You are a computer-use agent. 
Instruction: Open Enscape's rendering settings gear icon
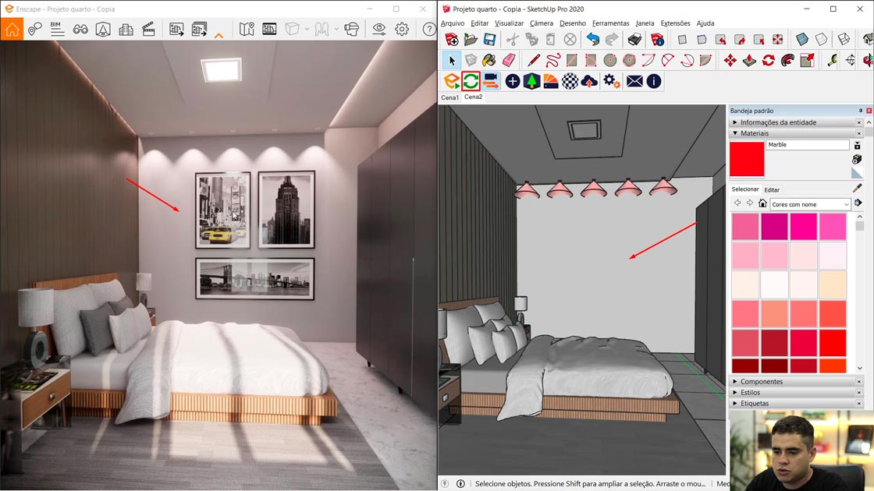[401, 29]
